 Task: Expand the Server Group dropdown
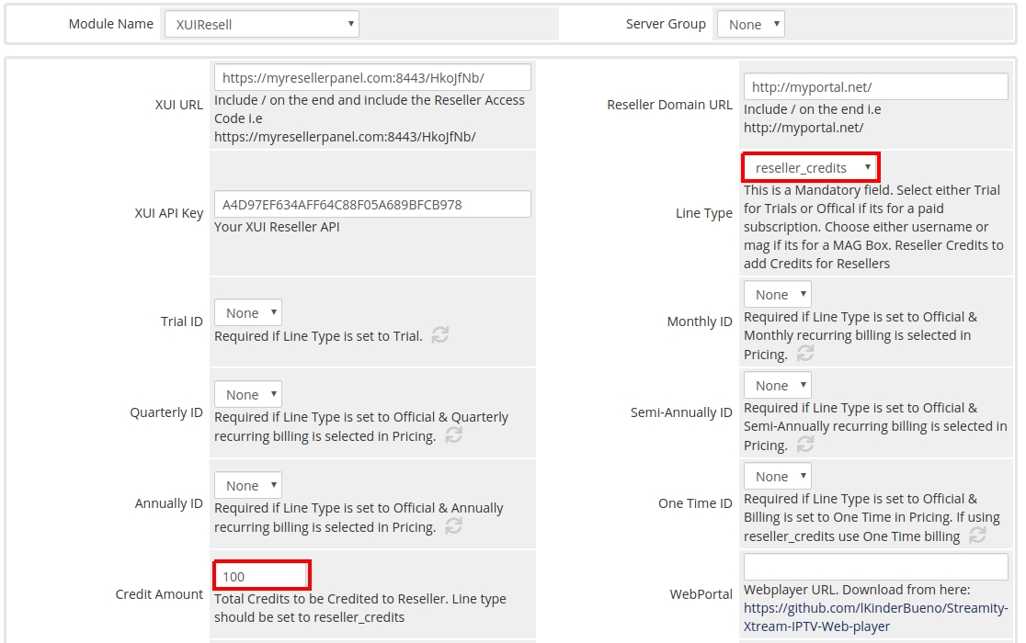tap(750, 25)
